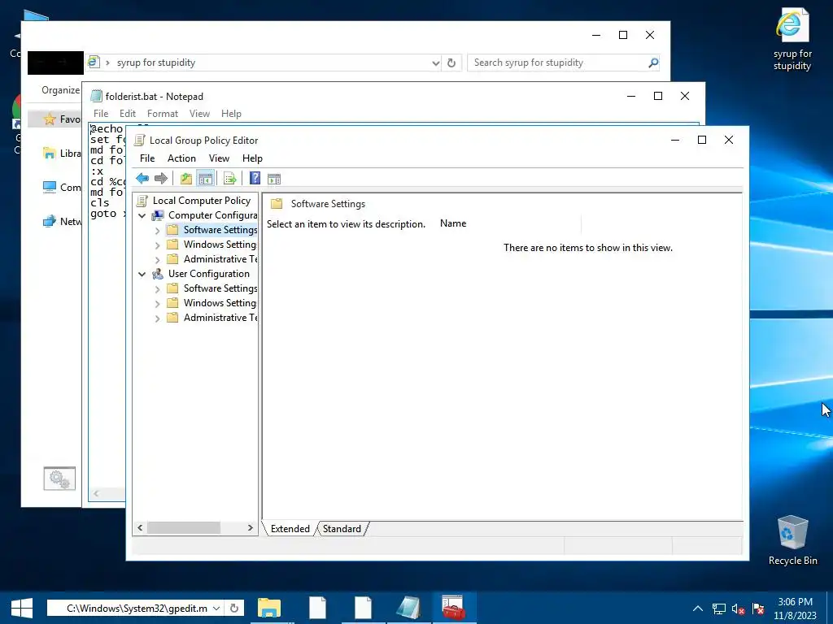
Task: Open the syrup for stupidity desktop icon
Action: point(792,39)
